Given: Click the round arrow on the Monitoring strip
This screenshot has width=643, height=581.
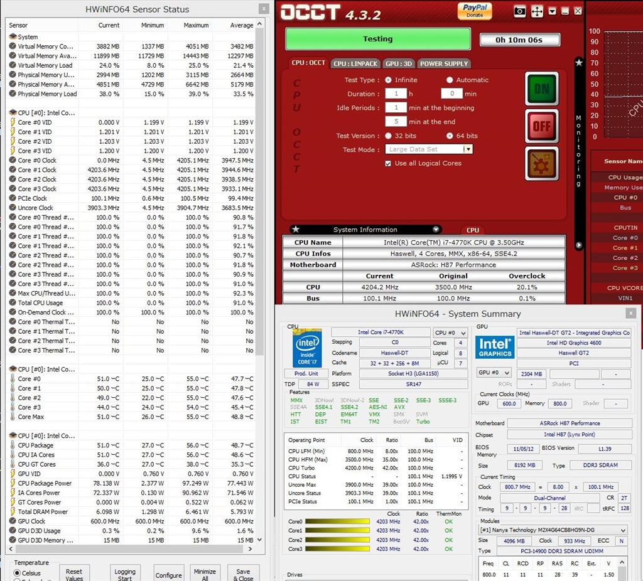Looking at the screenshot, I should (x=578, y=245).
